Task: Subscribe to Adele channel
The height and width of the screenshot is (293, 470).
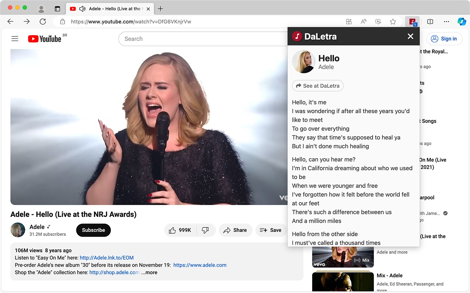Action: tap(93, 230)
